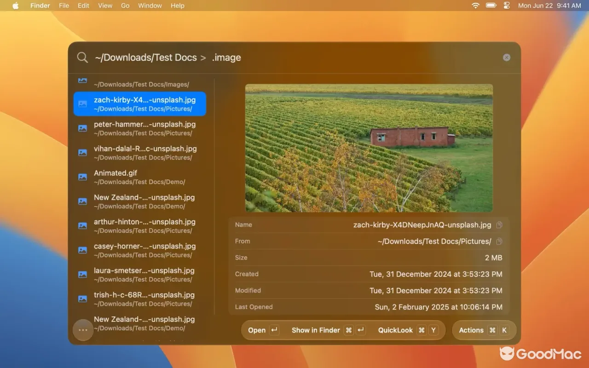This screenshot has height=368, width=589.
Task: Select the trish-h-c-68R...-unsplash.jpg result
Action: click(x=140, y=299)
